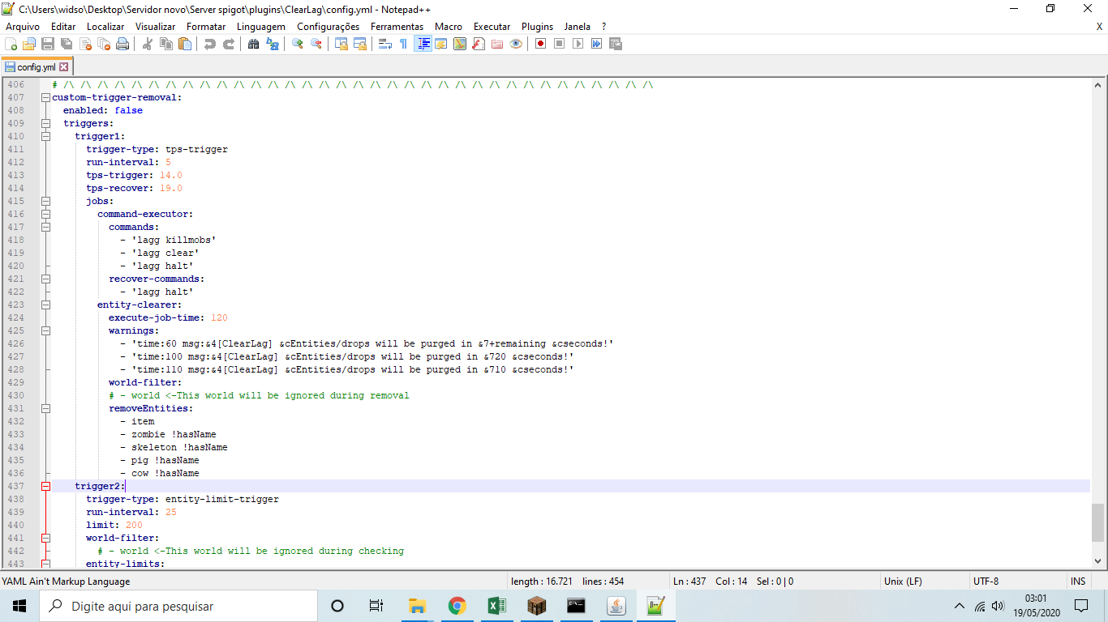The width and height of the screenshot is (1108, 622).
Task: Collapse the trigger2 fold block
Action: [x=45, y=486]
